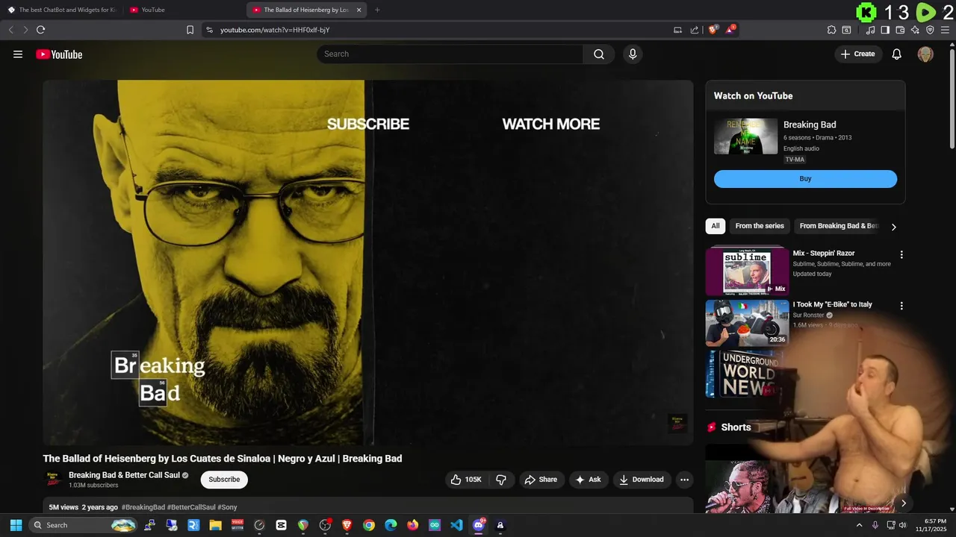Open the I Took My E-Bike to Italy thumbnail
Image resolution: width=956 pixels, height=537 pixels.
747,323
